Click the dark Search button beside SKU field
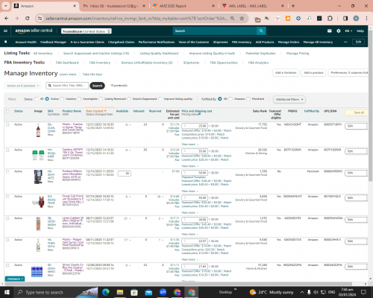373x298 pixels. click(97, 86)
